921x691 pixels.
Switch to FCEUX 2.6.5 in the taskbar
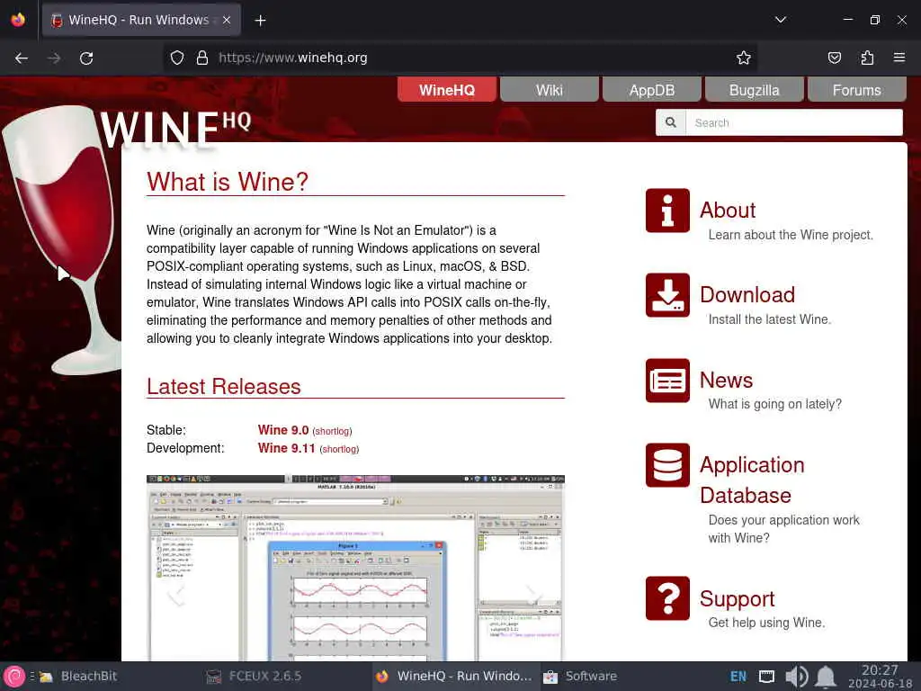tap(255, 677)
